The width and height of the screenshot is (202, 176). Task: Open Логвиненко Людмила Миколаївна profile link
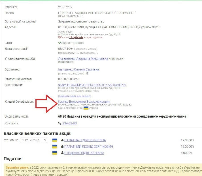pyautogui.click(x=83, y=58)
